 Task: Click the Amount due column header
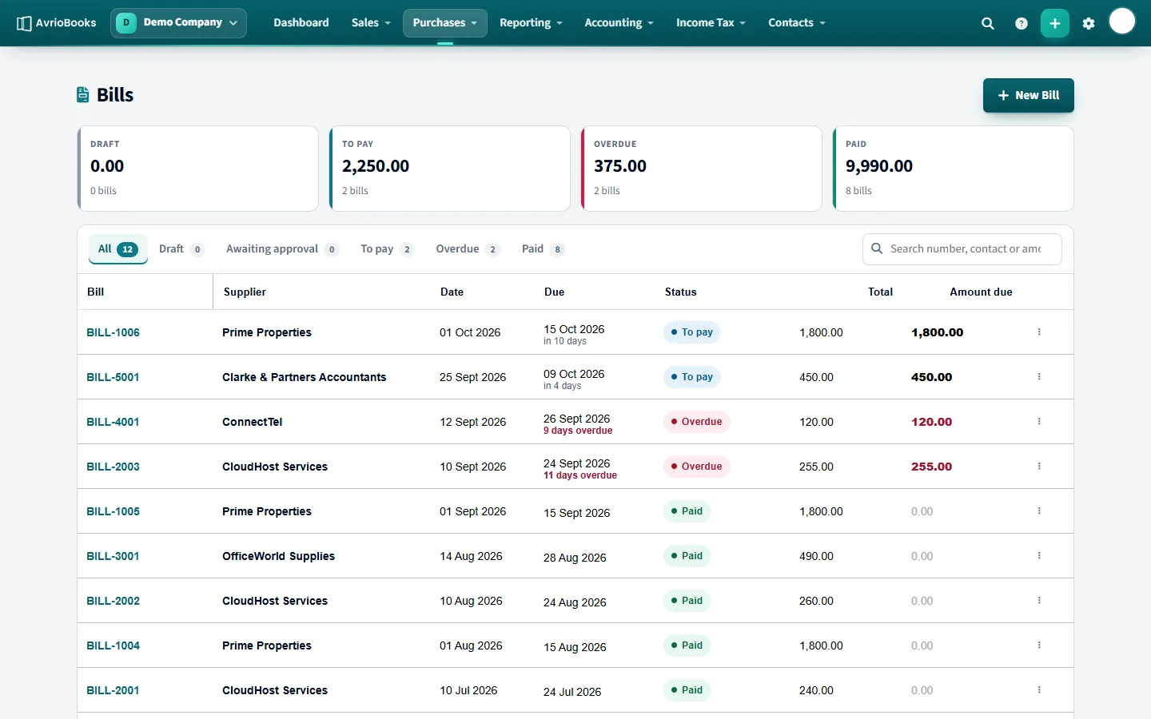(x=981, y=292)
